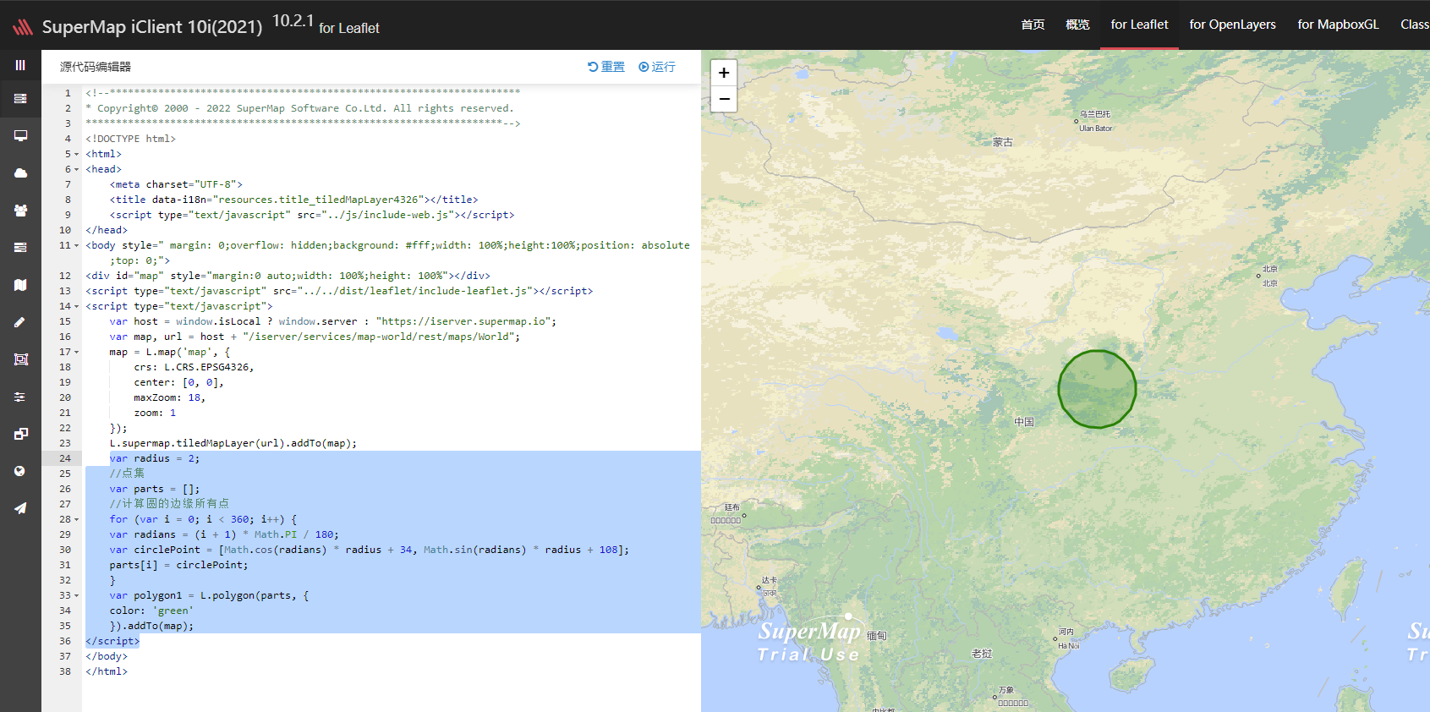This screenshot has height=712, width=1430.
Task: Click SuperMap iClient 10i(2021) title link
Action: point(152,27)
